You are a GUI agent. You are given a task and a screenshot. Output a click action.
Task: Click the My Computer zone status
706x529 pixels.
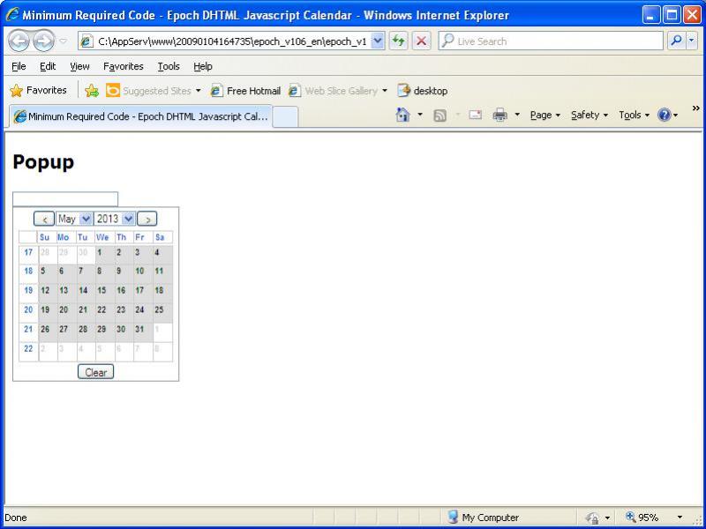[484, 518]
